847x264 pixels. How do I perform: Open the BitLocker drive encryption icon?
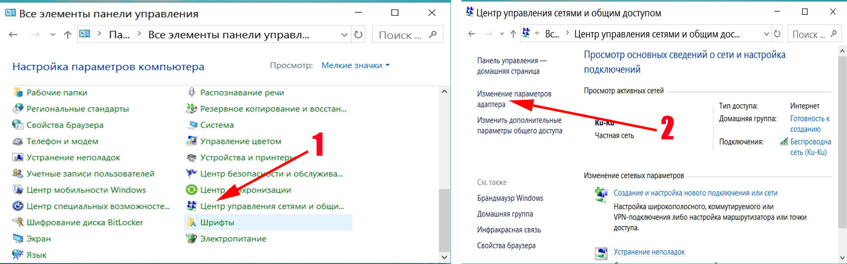[18, 222]
